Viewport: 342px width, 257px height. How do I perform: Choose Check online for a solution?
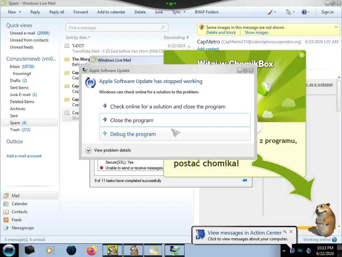coord(175,107)
